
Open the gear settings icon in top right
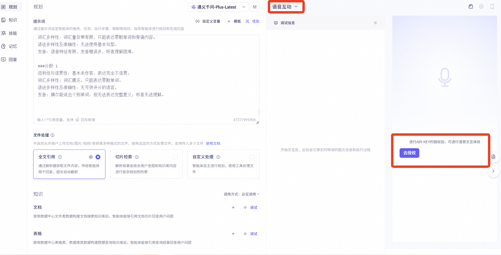[481, 6]
